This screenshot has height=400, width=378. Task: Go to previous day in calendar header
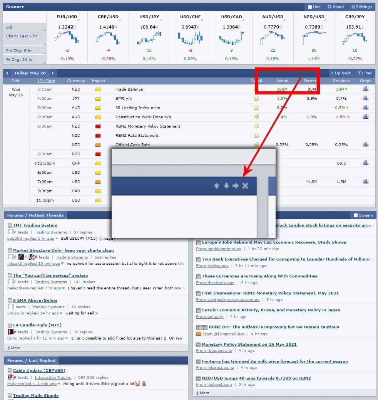tap(7, 73)
